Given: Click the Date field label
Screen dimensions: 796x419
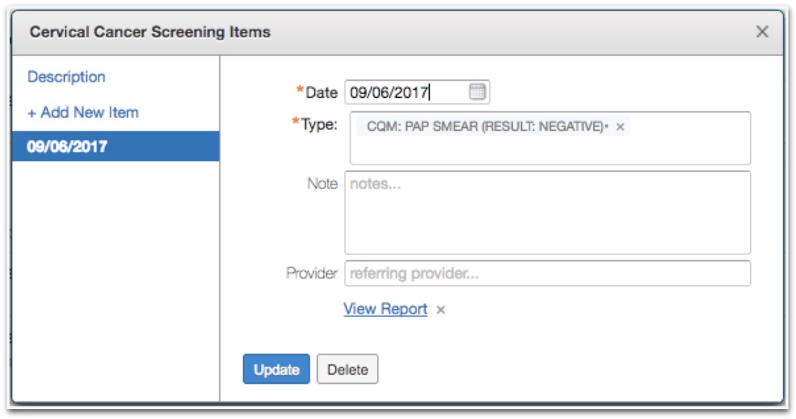Looking at the screenshot, I should click(322, 92).
